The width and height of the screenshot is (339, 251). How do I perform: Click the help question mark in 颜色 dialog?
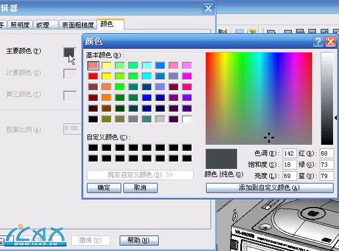click(x=319, y=41)
